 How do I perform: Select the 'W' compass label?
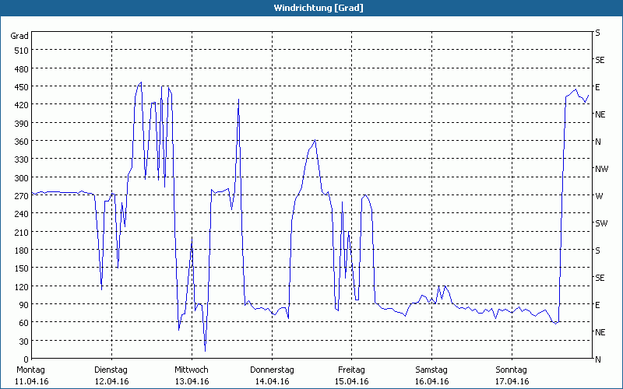tap(599, 196)
